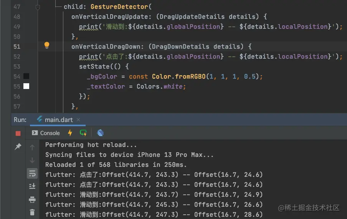Jump to next stack trace with down arrow
Viewport: 347px width, 219px height.
[32, 160]
